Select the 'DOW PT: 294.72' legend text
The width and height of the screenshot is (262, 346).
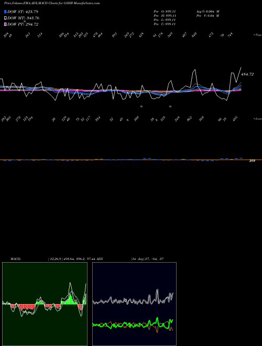click(23, 24)
